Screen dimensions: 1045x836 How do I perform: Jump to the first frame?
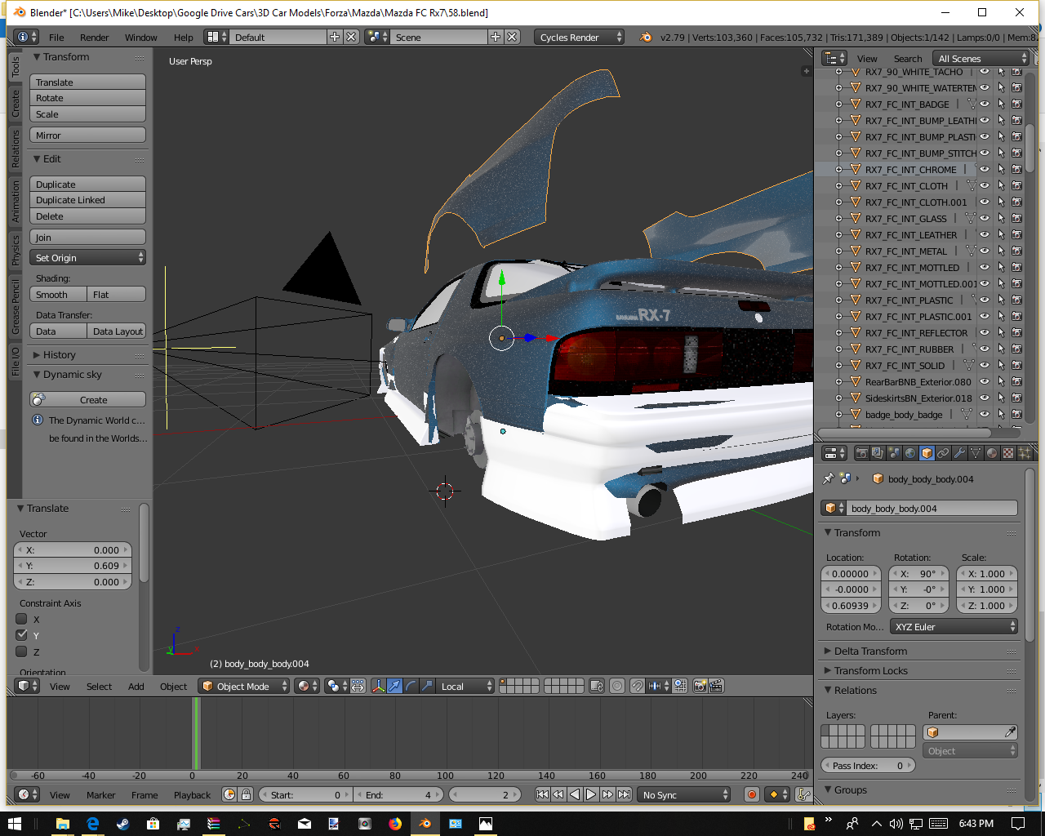click(542, 794)
